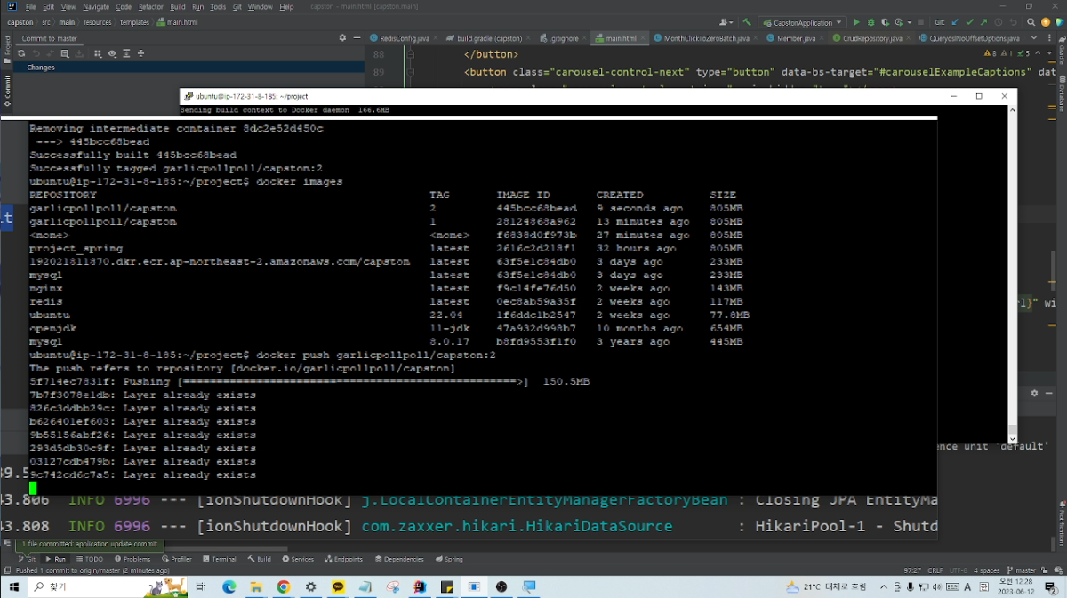Click the CRLF line separator in status bar
Screen dimensions: 1067x598
[x=935, y=570]
